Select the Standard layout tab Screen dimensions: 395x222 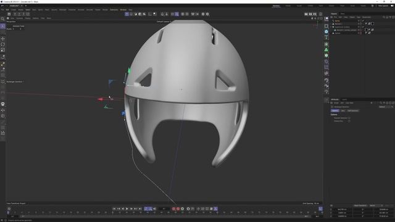coord(276,6)
